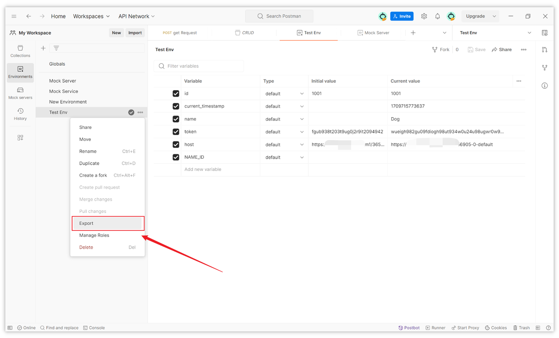The image size is (559, 338).
Task: Open the pull requests icon in right sidebar
Action: tap(545, 49)
